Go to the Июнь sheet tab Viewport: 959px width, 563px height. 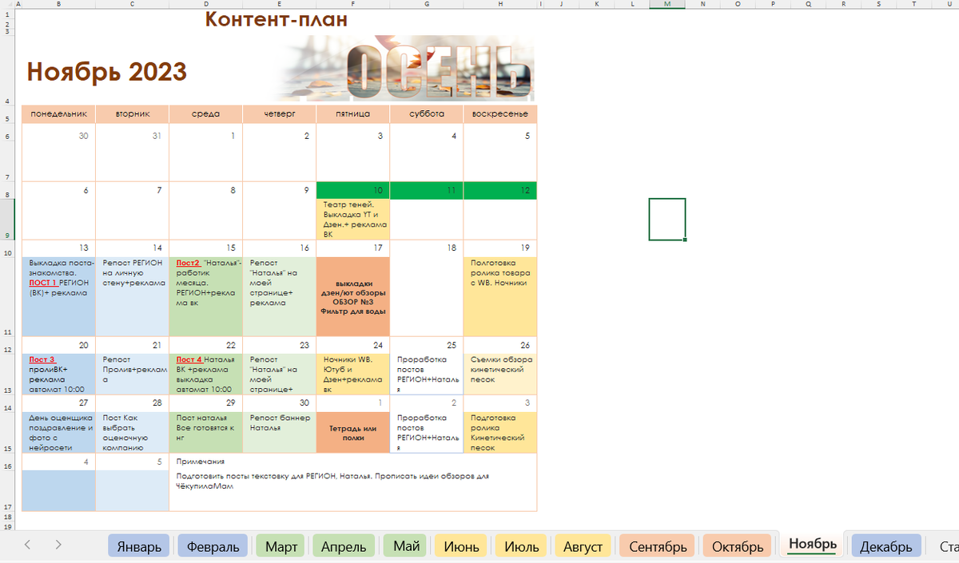(x=461, y=546)
